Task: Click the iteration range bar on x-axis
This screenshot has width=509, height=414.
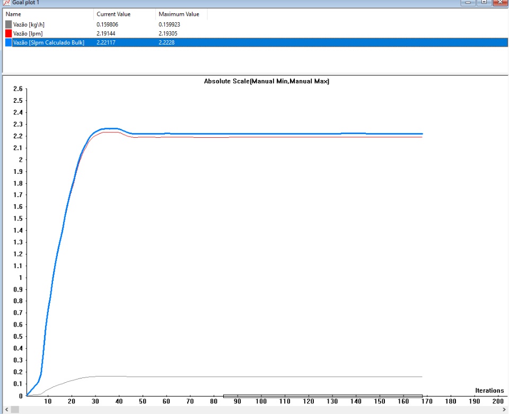Action: pyautogui.click(x=323, y=396)
